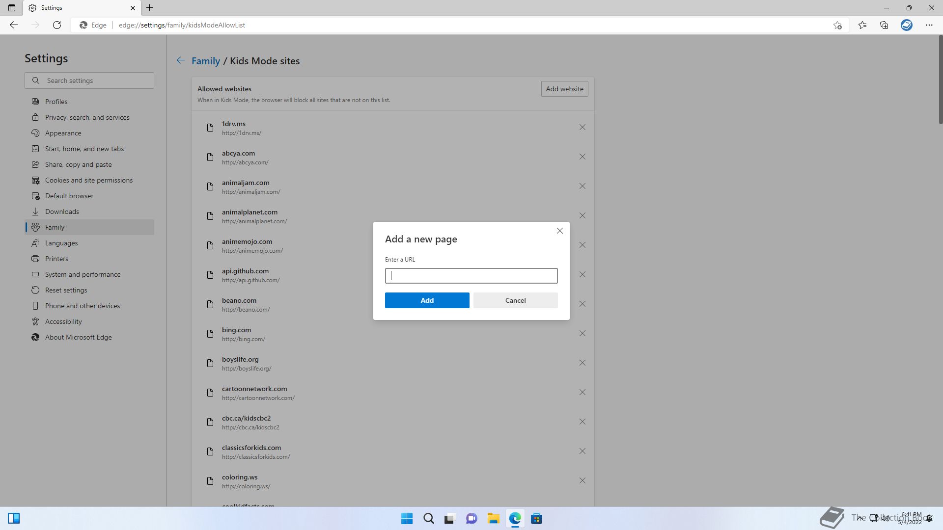943x530 pixels.
Task: Open Privacy, search, and services settings
Action: pos(89,117)
